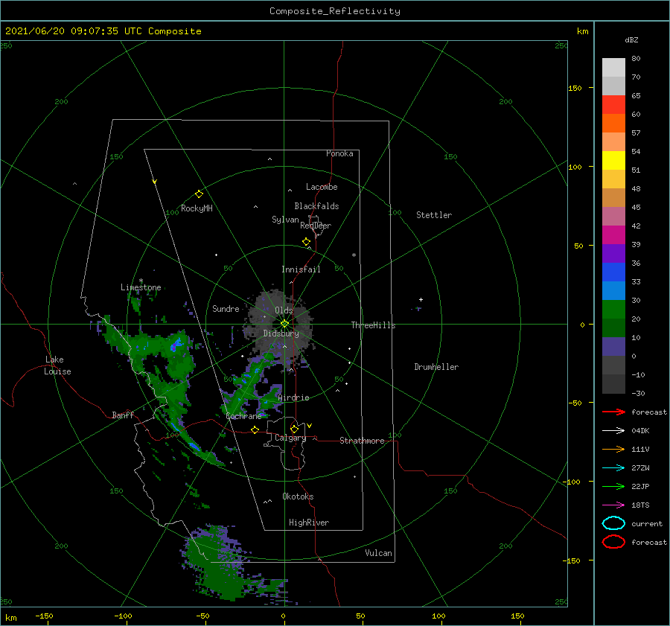Click the Didsbury label
This screenshot has width=670, height=626.
point(281,333)
